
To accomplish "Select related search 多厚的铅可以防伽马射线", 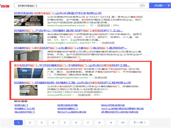I will click(120, 112).
